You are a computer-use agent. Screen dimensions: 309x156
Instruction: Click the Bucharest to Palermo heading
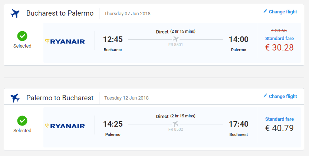pos(60,13)
